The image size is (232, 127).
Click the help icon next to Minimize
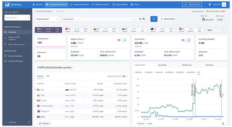point(29,122)
